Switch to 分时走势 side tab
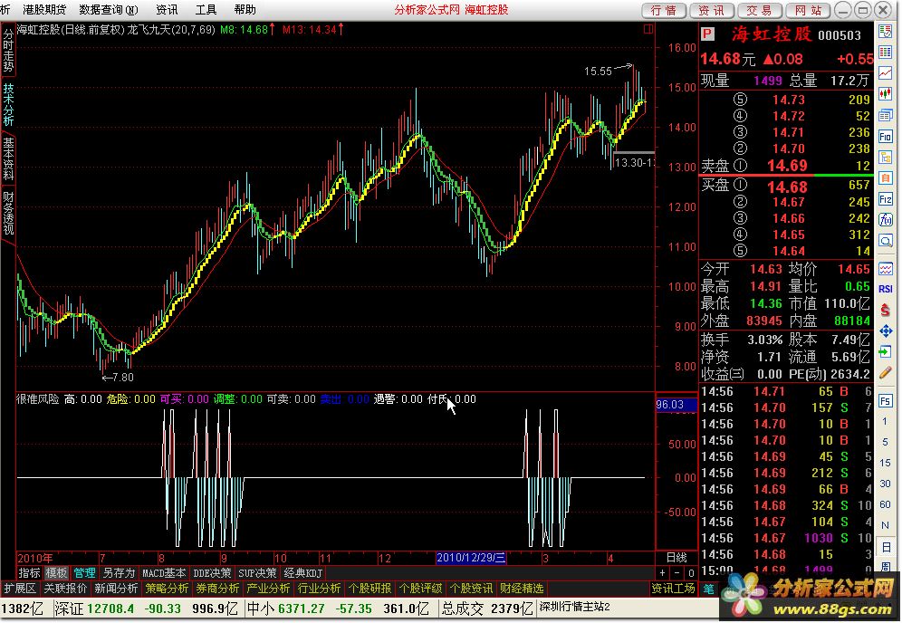Viewport: 902px width, 623px height. [8, 50]
